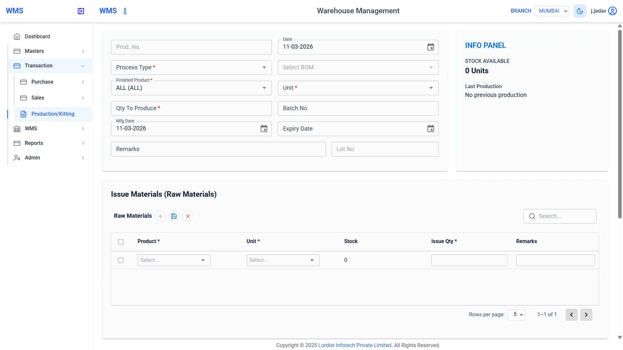Click the scrollbar down arrow

pyautogui.click(x=620, y=337)
